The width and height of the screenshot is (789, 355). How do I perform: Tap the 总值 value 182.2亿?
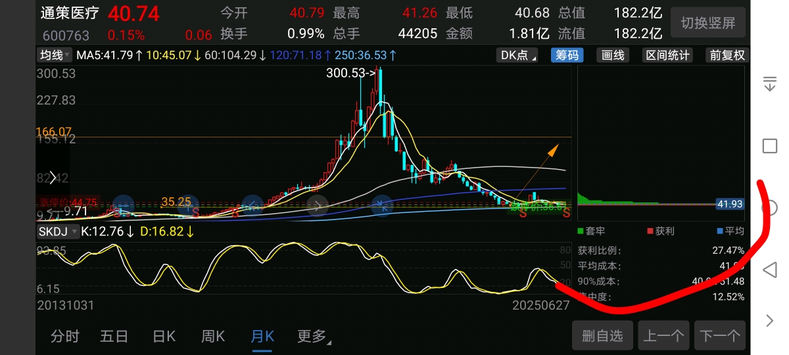[x=637, y=13]
